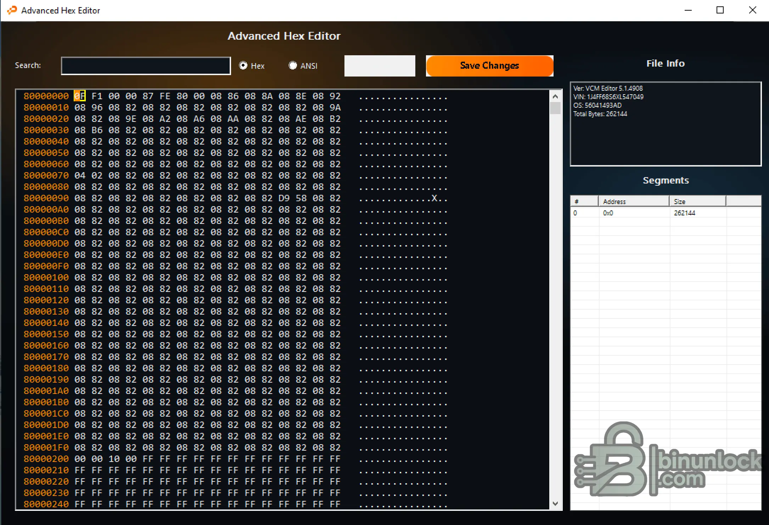Click the 0x0 address cell
Image resolution: width=769 pixels, height=525 pixels.
coord(608,213)
